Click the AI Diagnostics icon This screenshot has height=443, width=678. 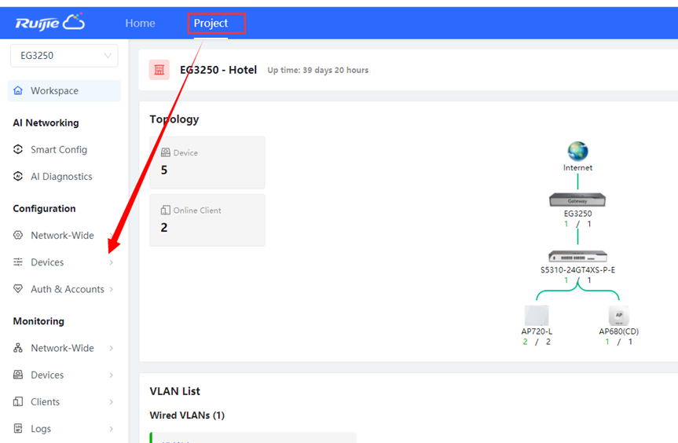pyautogui.click(x=18, y=176)
